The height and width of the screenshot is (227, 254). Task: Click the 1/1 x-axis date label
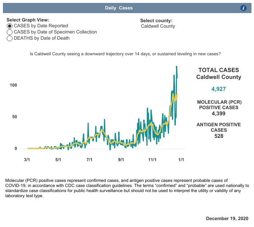(x=181, y=160)
